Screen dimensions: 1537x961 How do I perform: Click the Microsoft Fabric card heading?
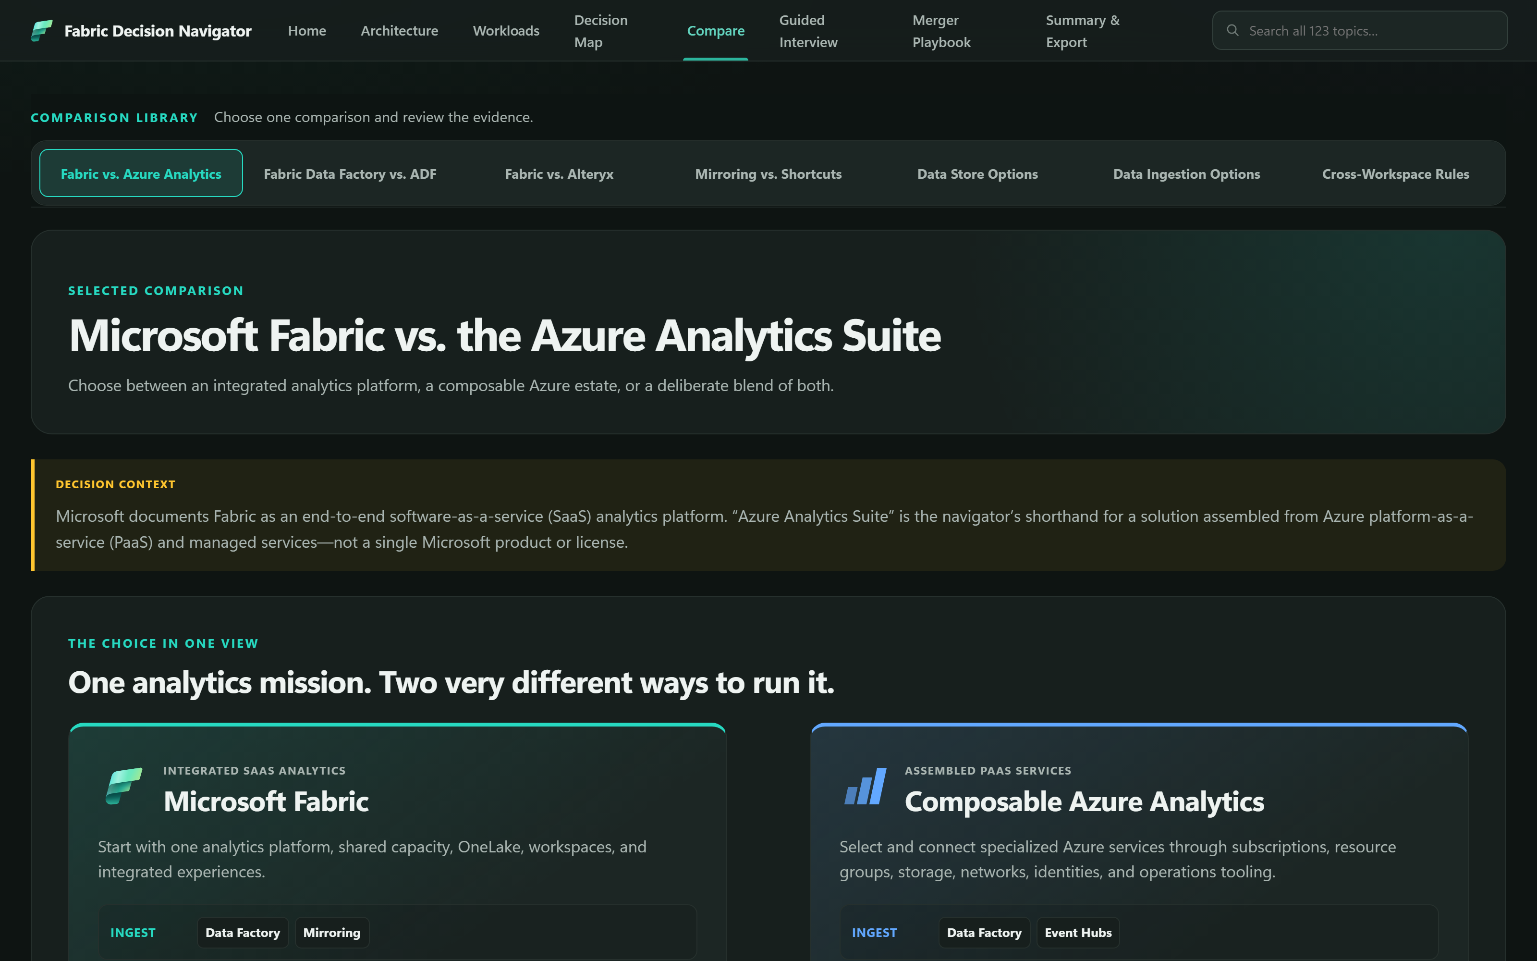pos(266,801)
